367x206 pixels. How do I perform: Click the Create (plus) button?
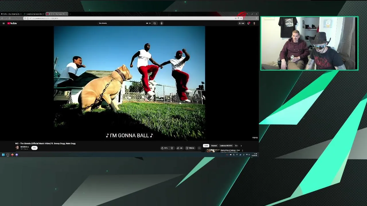point(241,23)
